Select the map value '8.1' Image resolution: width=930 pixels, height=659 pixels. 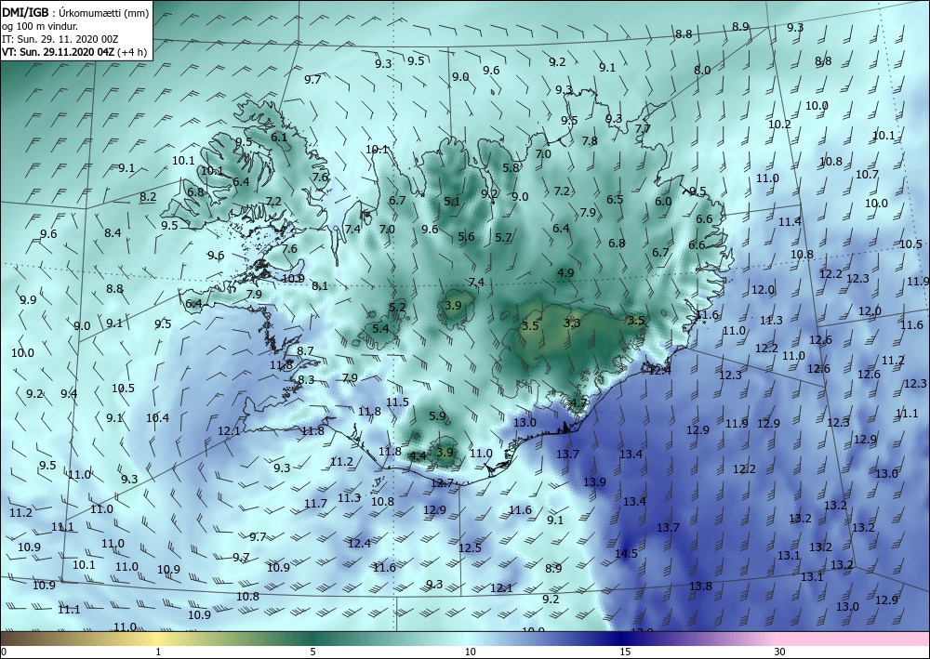[x=320, y=285]
